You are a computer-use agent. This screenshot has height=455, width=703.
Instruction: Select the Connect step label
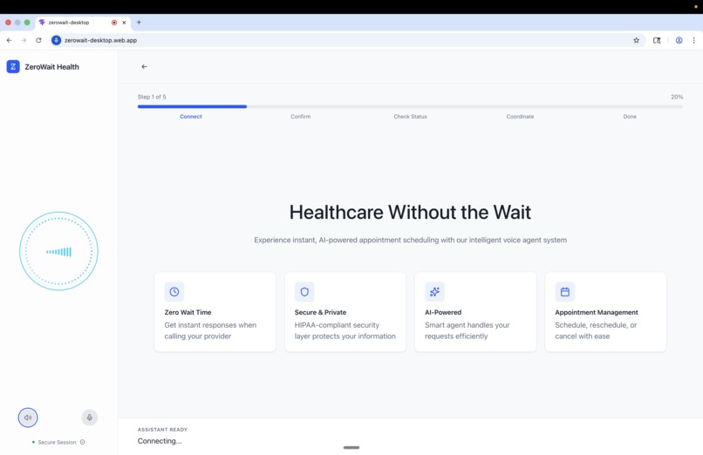(x=191, y=117)
